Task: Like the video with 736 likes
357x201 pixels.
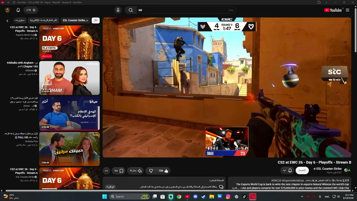Action: (x=163, y=171)
